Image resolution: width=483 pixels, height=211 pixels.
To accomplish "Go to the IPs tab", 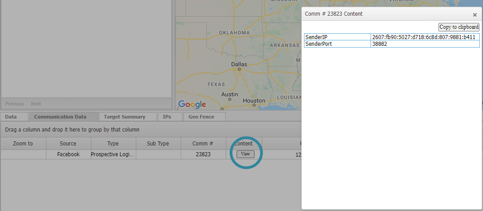I will [x=167, y=117].
